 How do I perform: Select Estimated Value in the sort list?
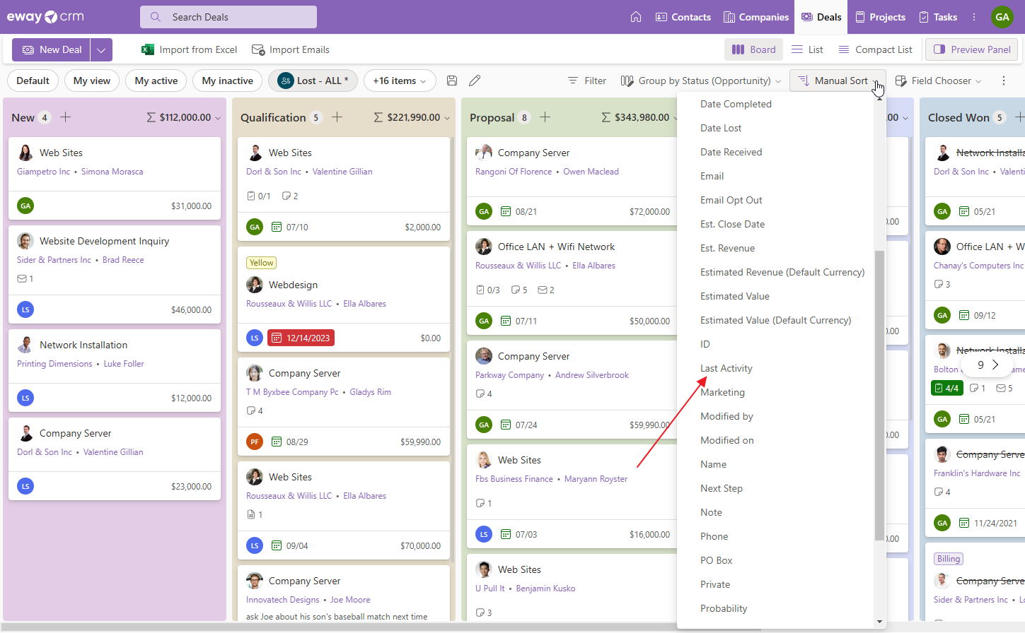734,296
